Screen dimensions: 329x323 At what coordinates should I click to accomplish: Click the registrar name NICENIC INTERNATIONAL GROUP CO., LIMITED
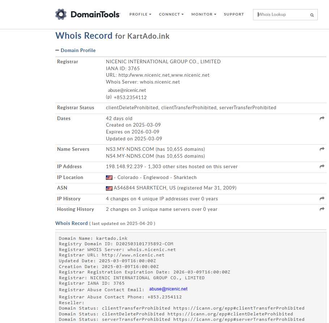pyautogui.click(x=163, y=61)
